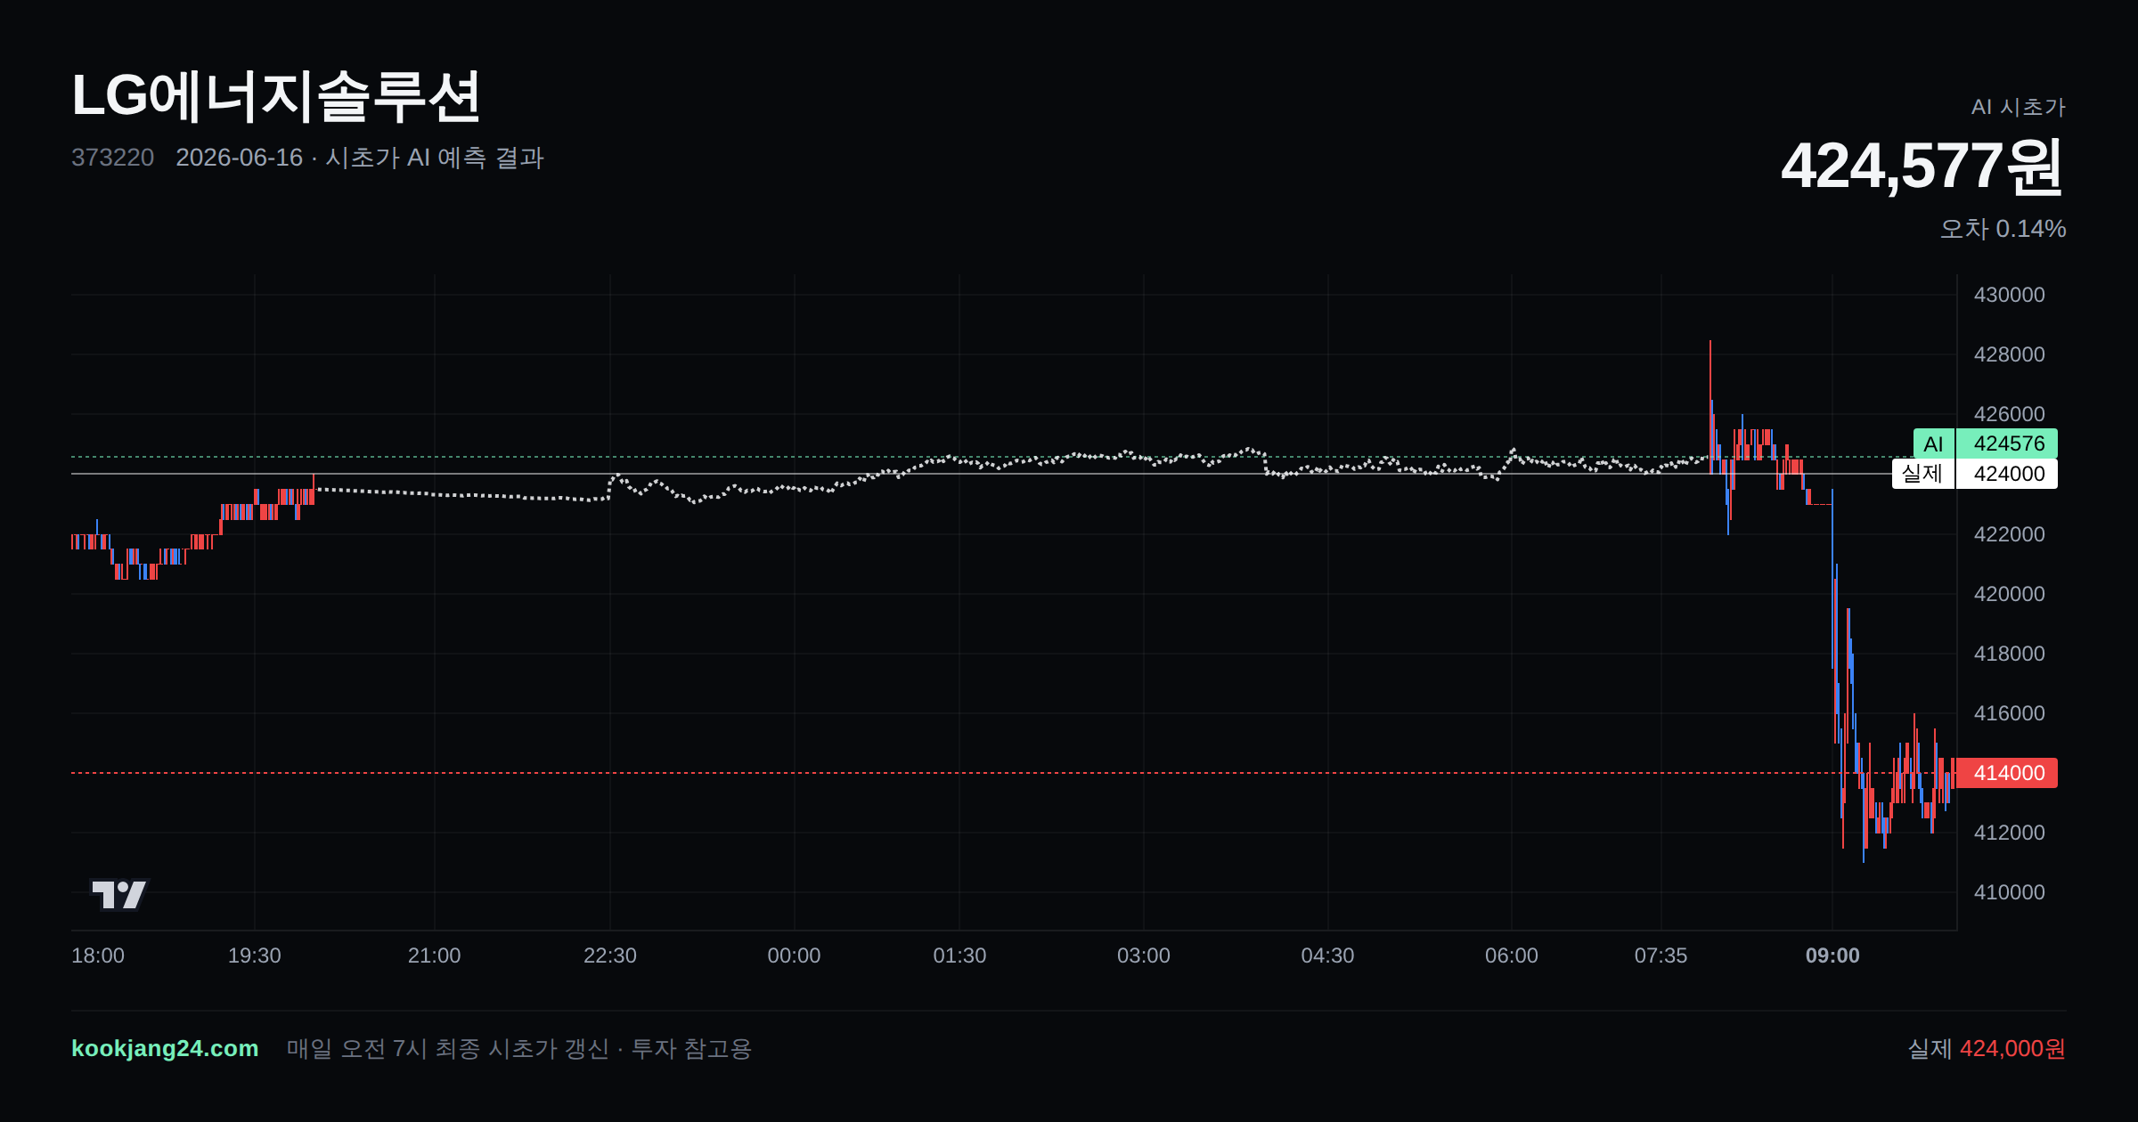Click the 410000 price axis label
2138x1122 pixels.
(2009, 892)
